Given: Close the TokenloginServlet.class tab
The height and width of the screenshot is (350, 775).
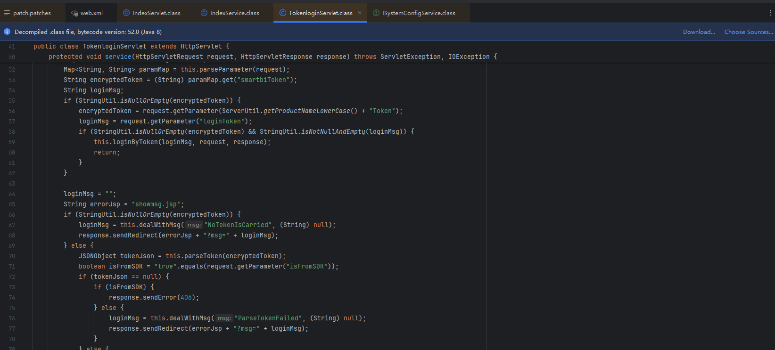Looking at the screenshot, I should coord(360,13).
